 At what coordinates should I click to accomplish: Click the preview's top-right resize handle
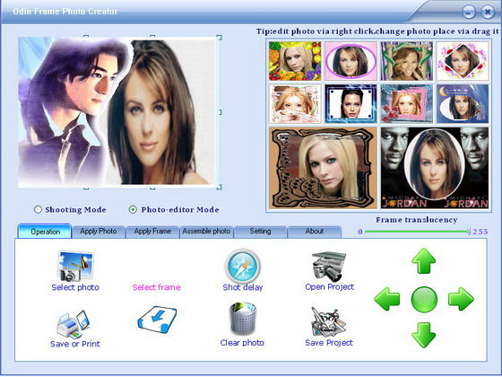(220, 38)
